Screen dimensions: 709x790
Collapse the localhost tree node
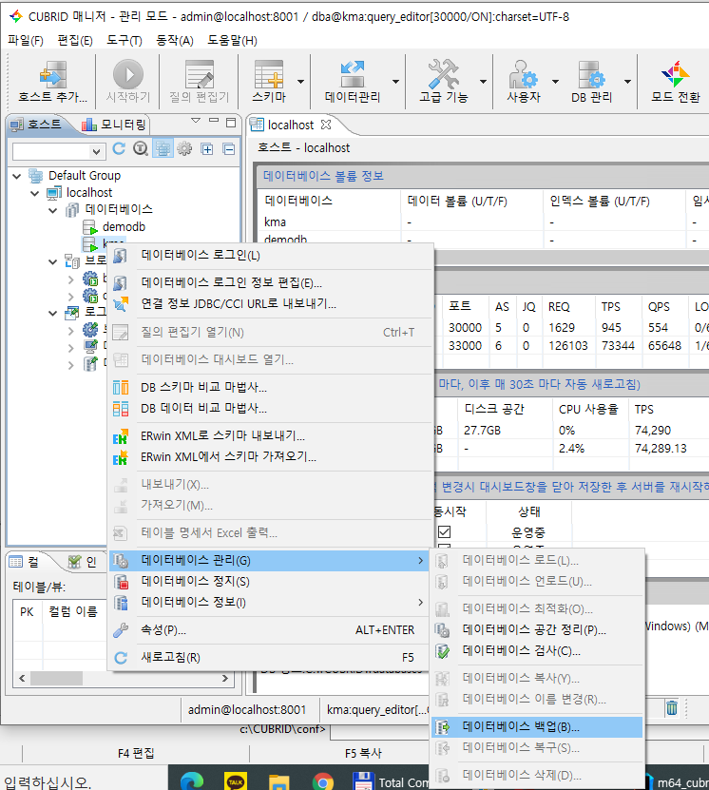pyautogui.click(x=35, y=193)
